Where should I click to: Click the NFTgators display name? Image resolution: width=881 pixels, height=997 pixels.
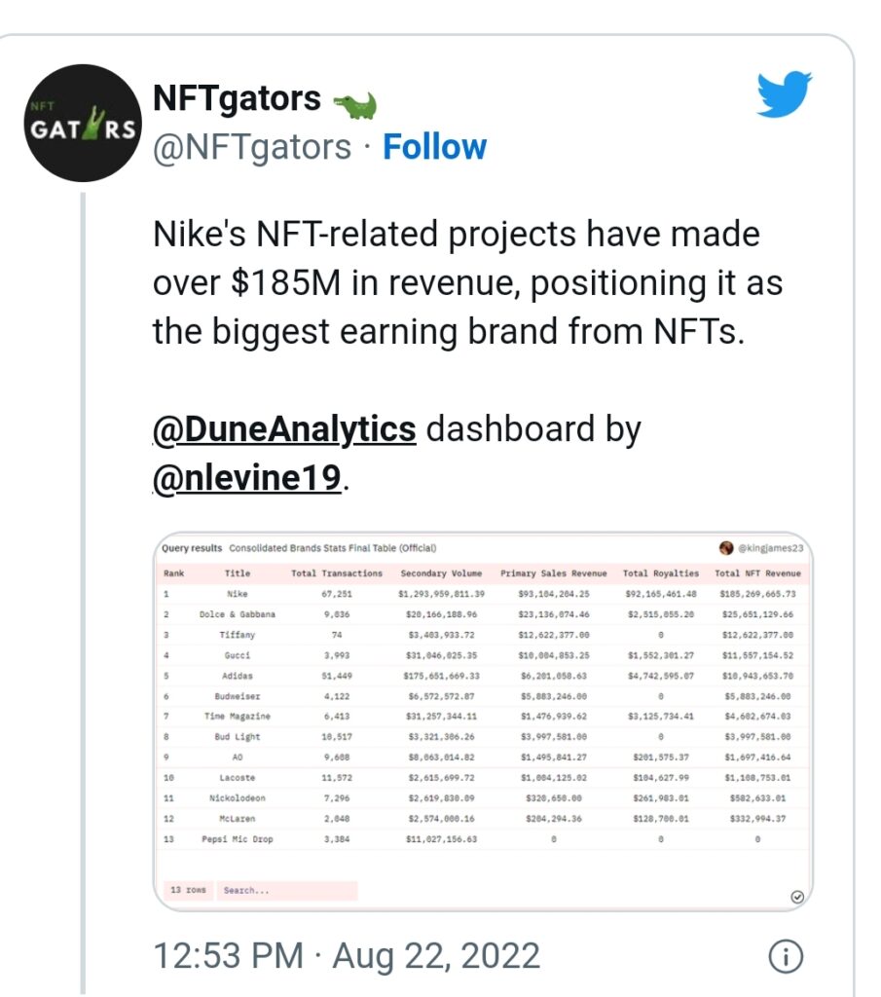pyautogui.click(x=238, y=98)
